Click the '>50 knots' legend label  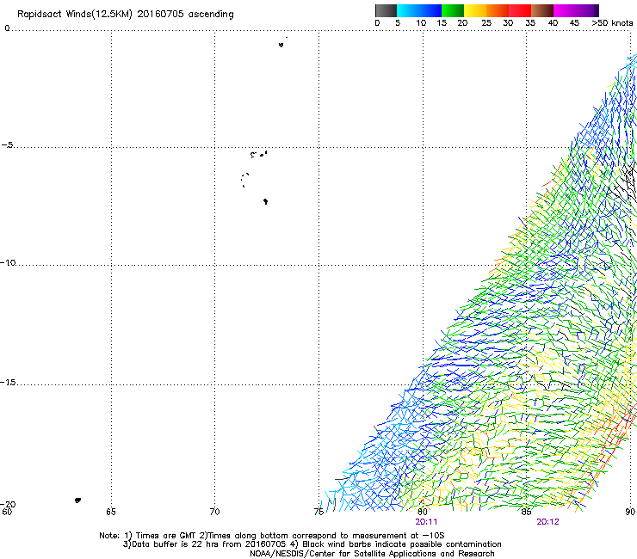click(x=612, y=23)
